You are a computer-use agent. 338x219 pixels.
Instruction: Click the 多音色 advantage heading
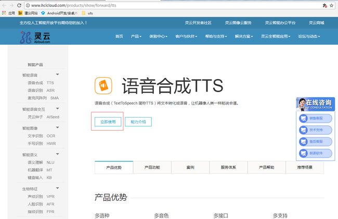(x=161, y=215)
